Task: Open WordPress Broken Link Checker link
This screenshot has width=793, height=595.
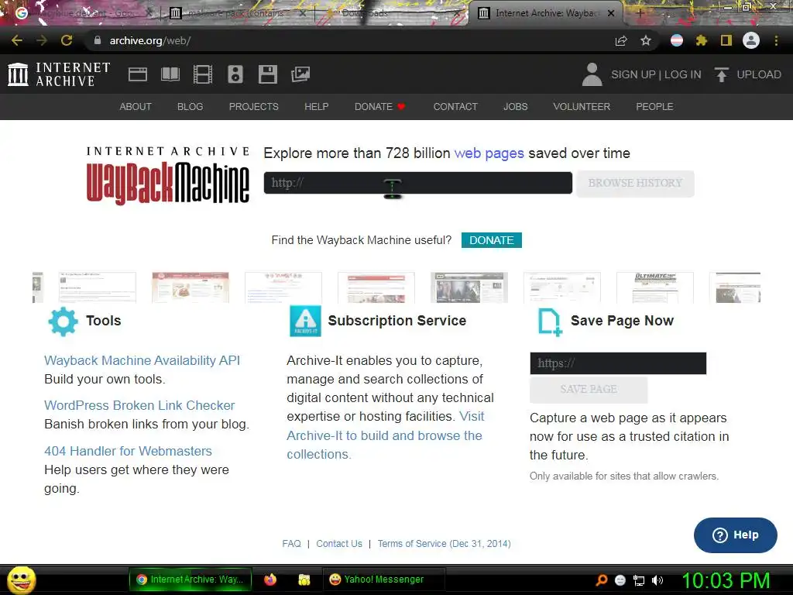Action: coord(139,405)
